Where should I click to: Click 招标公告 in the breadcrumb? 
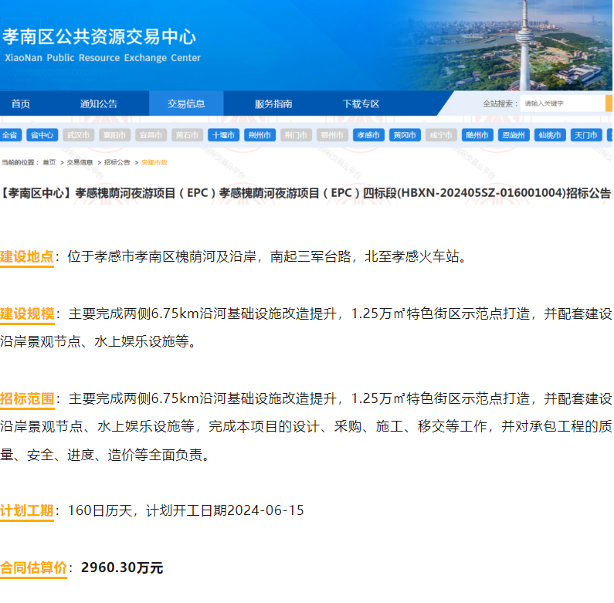tap(117, 162)
